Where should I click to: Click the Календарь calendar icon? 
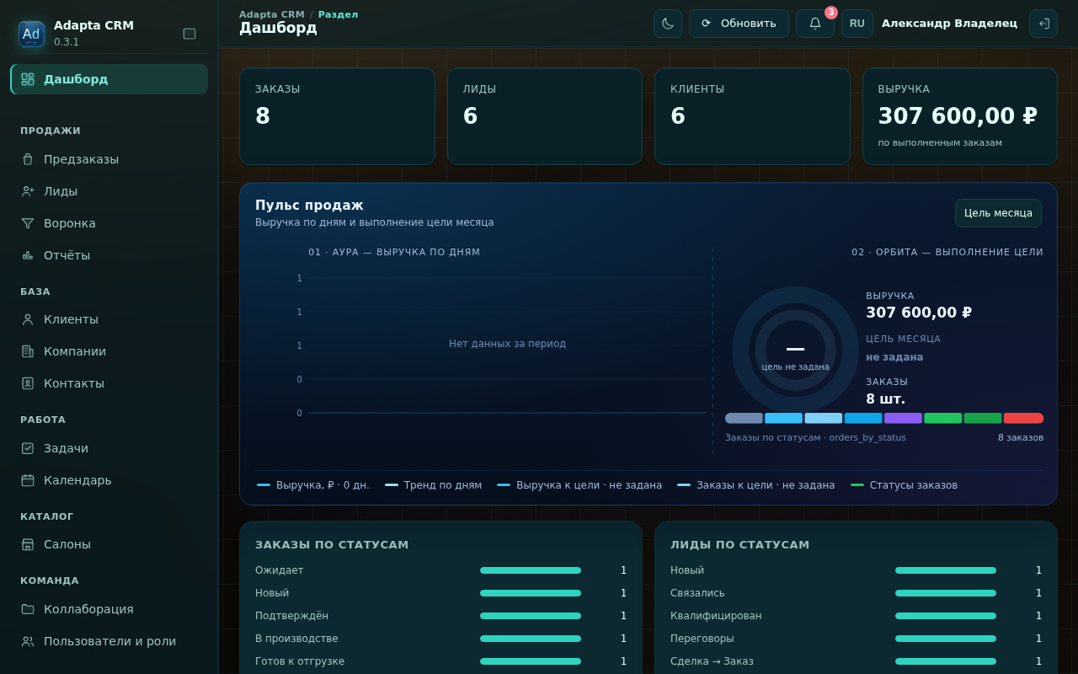click(28, 480)
